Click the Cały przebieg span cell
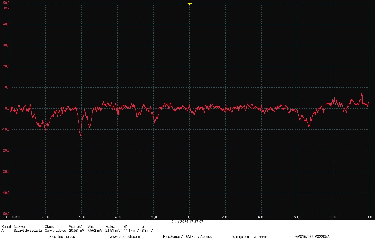 55,231
